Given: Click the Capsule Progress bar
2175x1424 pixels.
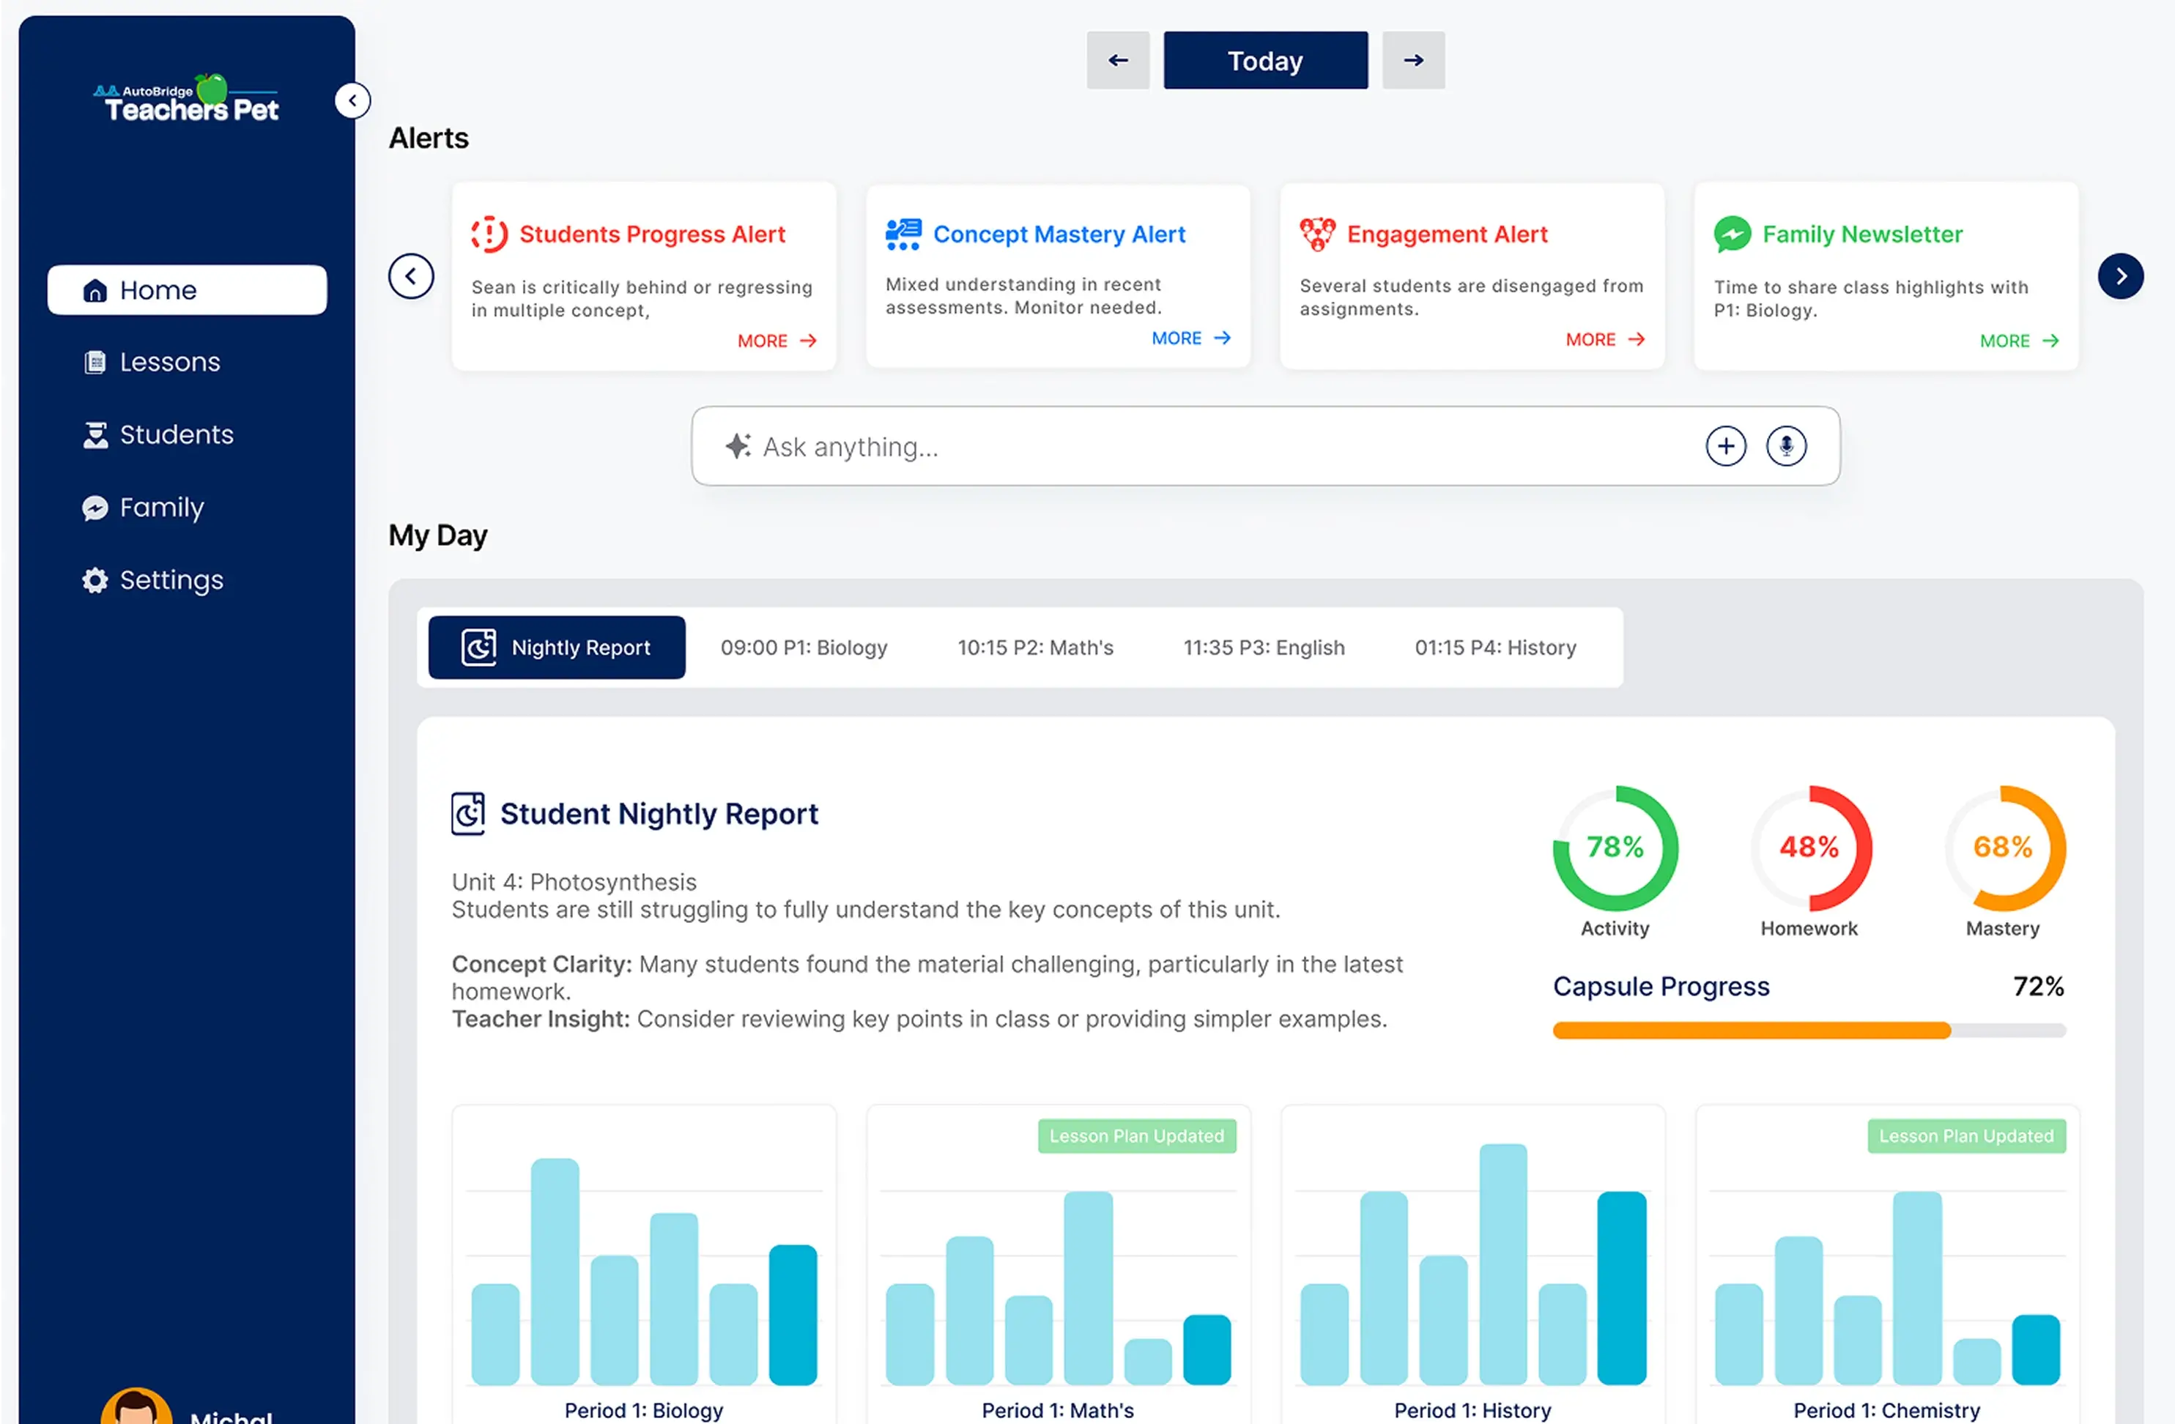Looking at the screenshot, I should click(x=1809, y=1031).
